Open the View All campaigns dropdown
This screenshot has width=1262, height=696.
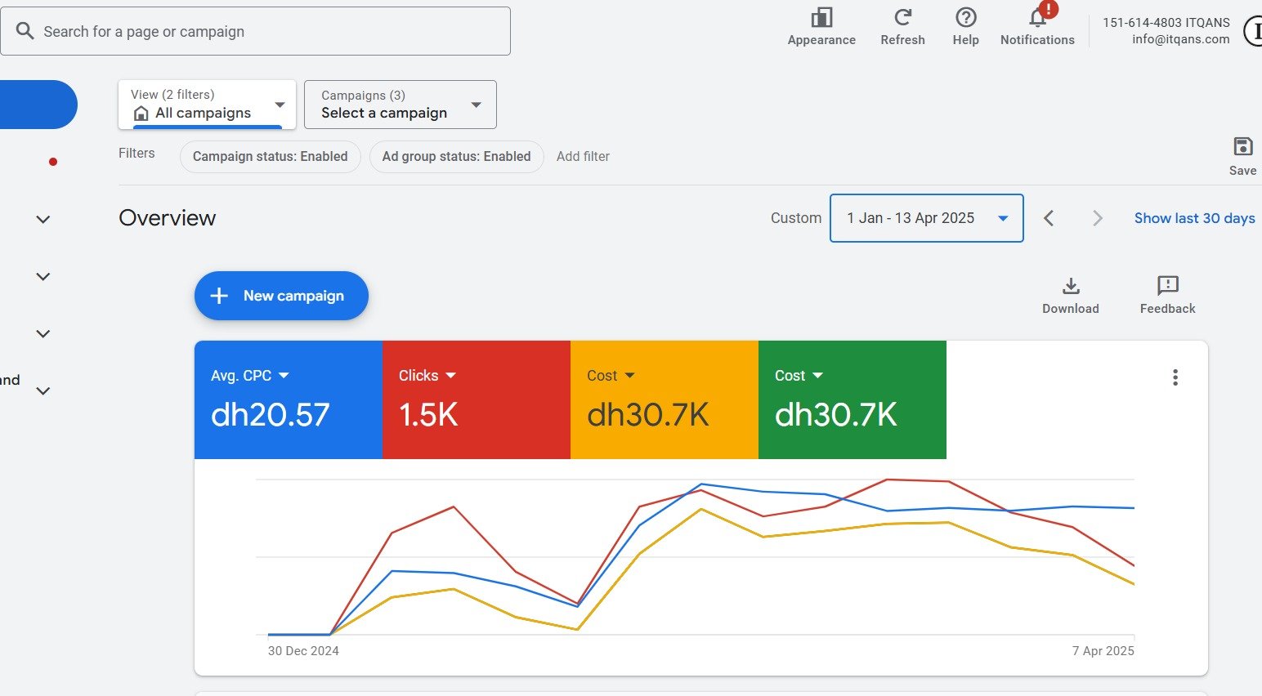pos(207,105)
